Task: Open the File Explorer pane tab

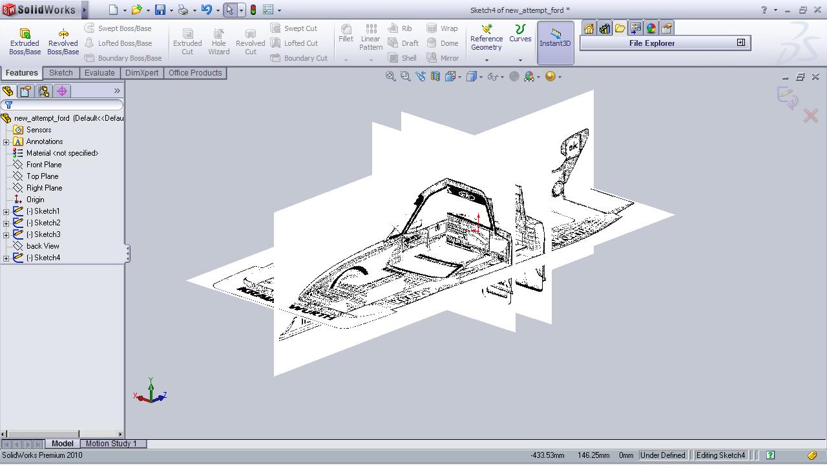Action: (620, 28)
